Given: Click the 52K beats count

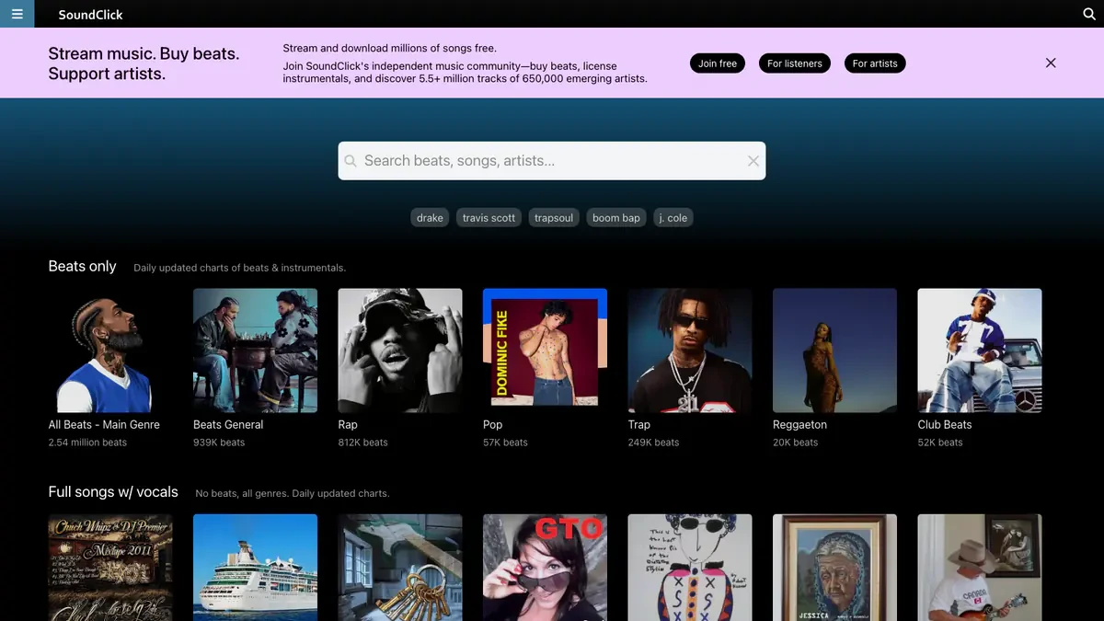Looking at the screenshot, I should (940, 443).
